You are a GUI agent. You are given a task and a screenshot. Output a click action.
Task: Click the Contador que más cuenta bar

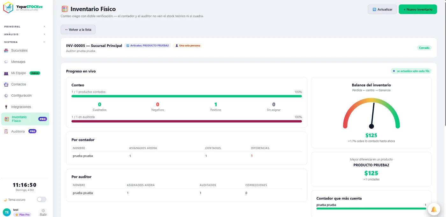click(x=371, y=208)
